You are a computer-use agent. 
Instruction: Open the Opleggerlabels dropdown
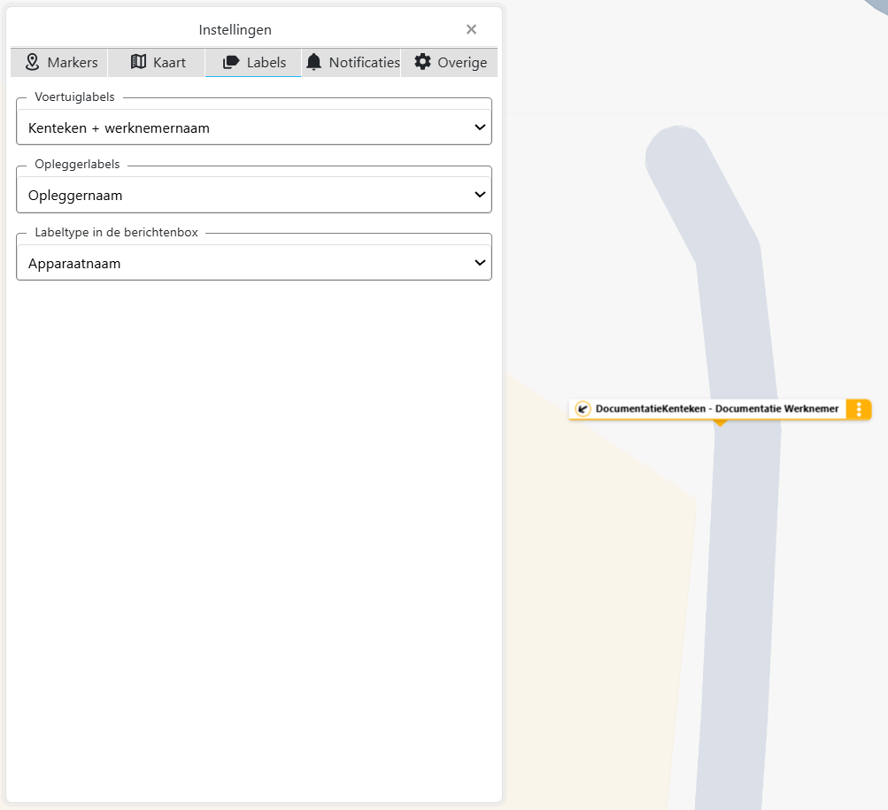coord(254,195)
